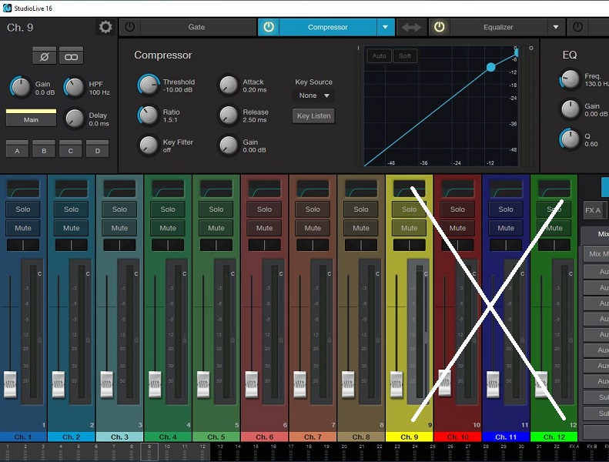The width and height of the screenshot is (609, 462).
Task: Open Ch. 9 EQ curve thumbnail
Action: coord(409,189)
